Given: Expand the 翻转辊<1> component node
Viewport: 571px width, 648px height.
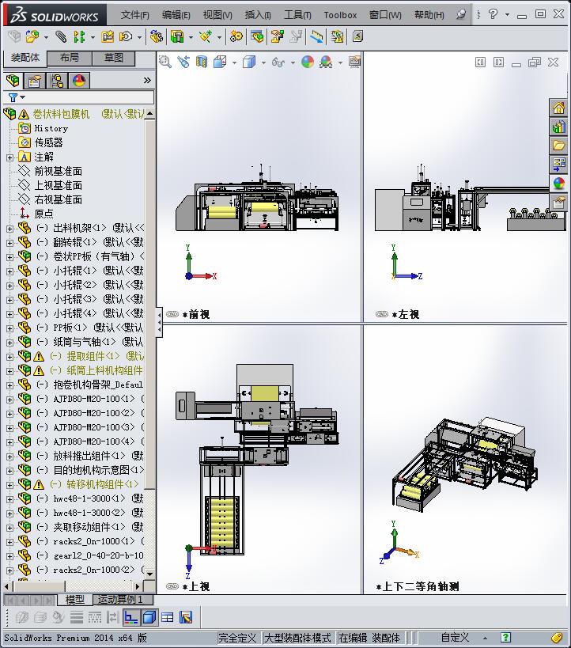Looking at the screenshot, I should pyautogui.click(x=10, y=243).
